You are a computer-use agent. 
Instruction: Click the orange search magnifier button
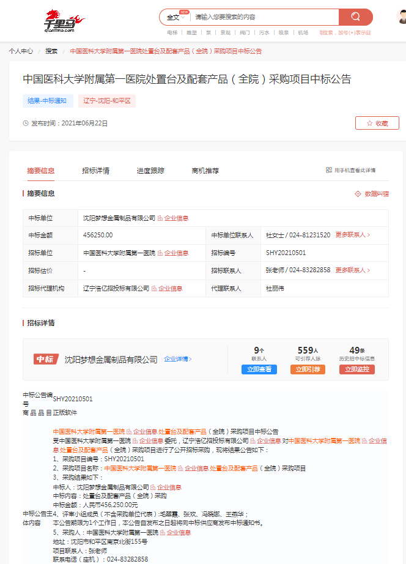[x=356, y=17]
